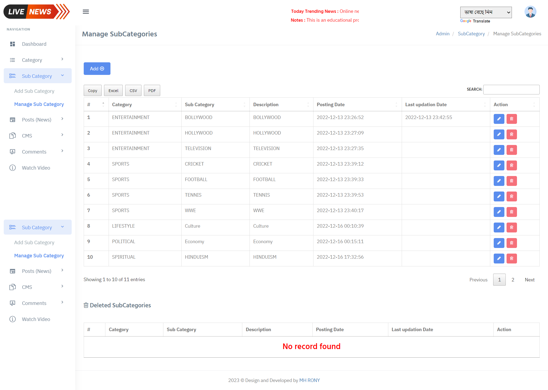Click the edit pencil icon for HINDUISM
548x390 pixels.
pyautogui.click(x=499, y=258)
